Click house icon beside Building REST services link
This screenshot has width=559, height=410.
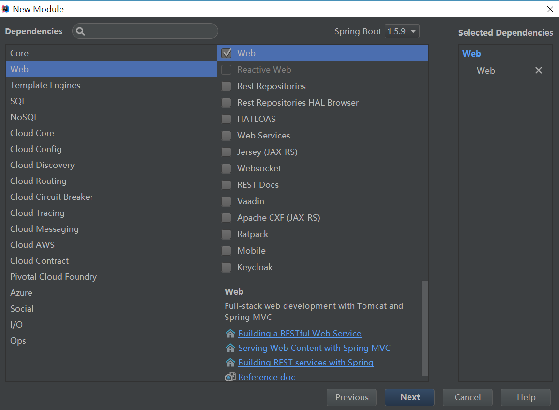pyautogui.click(x=230, y=363)
